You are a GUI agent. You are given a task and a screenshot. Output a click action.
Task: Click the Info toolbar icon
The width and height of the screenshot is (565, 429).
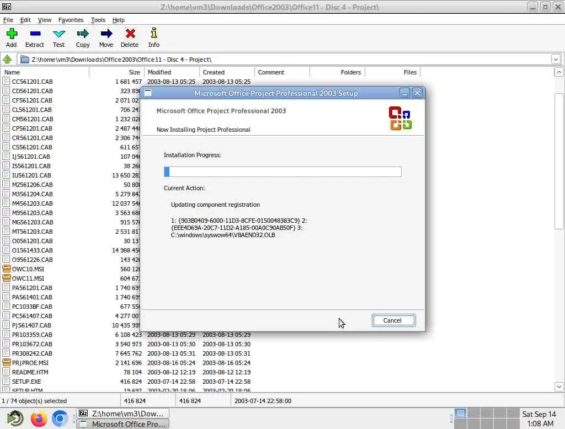pyautogui.click(x=154, y=33)
